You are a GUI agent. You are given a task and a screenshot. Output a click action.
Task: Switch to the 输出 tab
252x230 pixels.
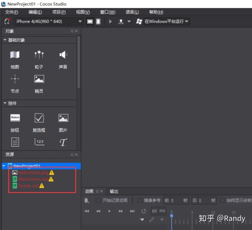point(114,191)
